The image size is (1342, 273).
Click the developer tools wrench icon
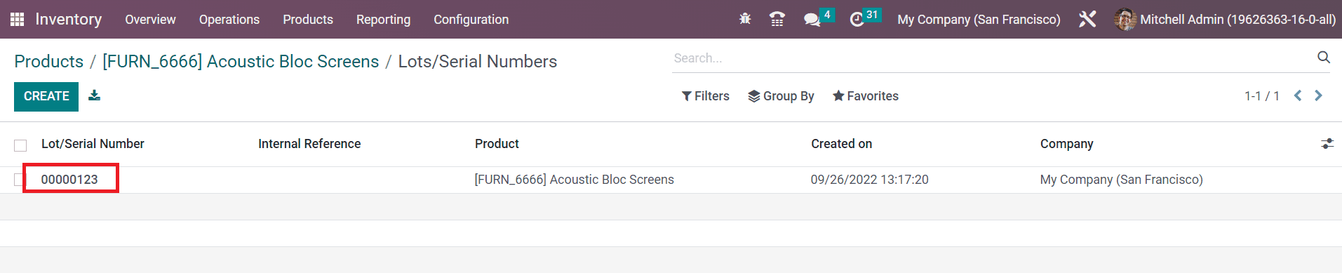[1087, 19]
